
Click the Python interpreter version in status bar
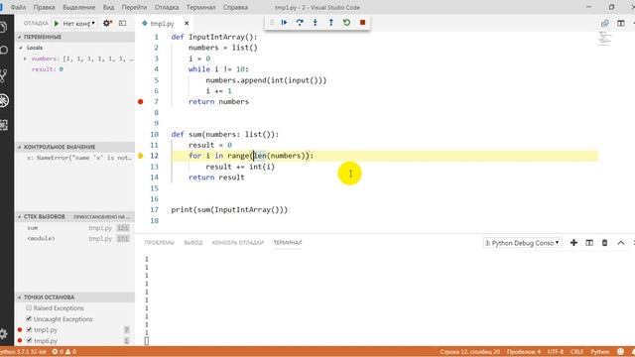click(x=23, y=352)
